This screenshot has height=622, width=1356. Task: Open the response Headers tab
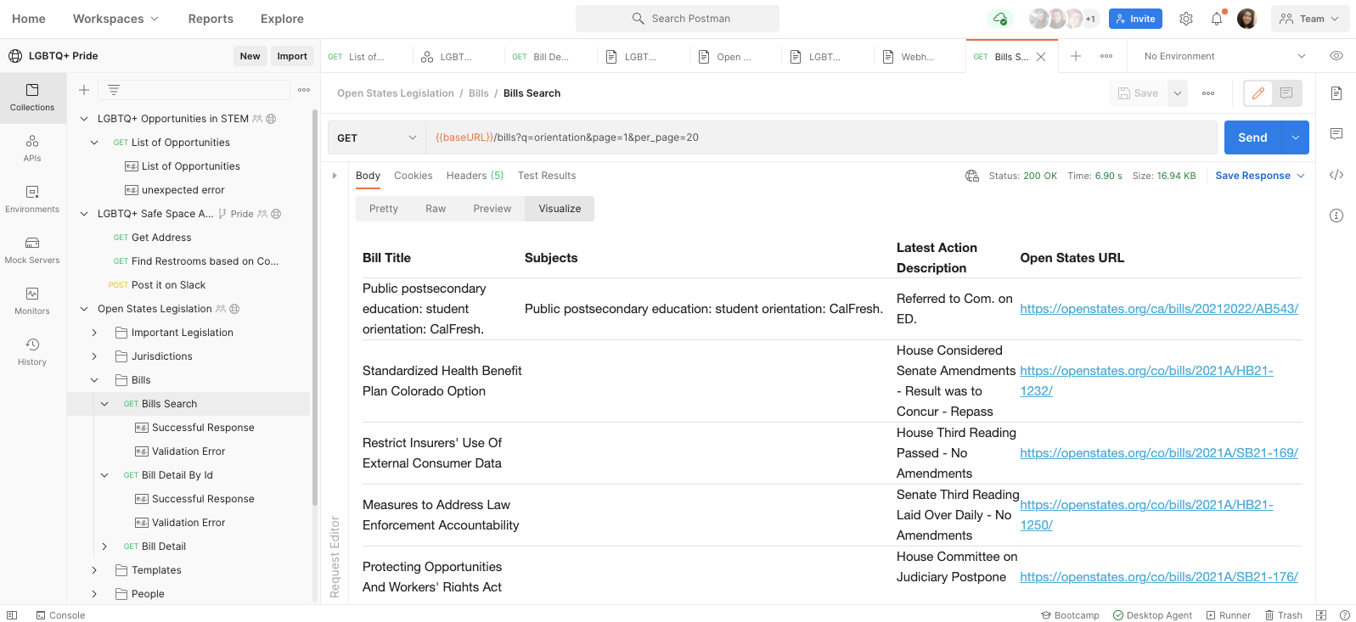point(475,176)
